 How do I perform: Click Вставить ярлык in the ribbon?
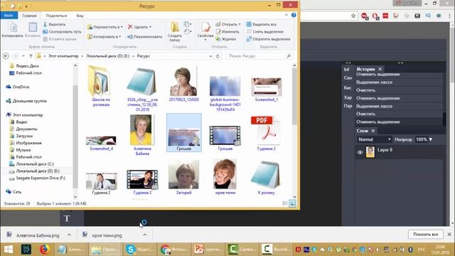click(60, 39)
